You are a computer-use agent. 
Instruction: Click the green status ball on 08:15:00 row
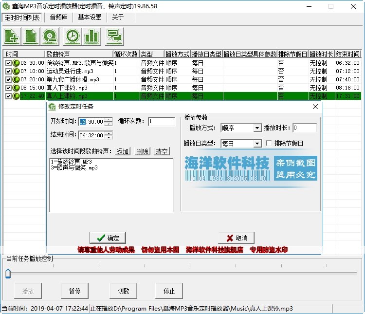pos(16,88)
